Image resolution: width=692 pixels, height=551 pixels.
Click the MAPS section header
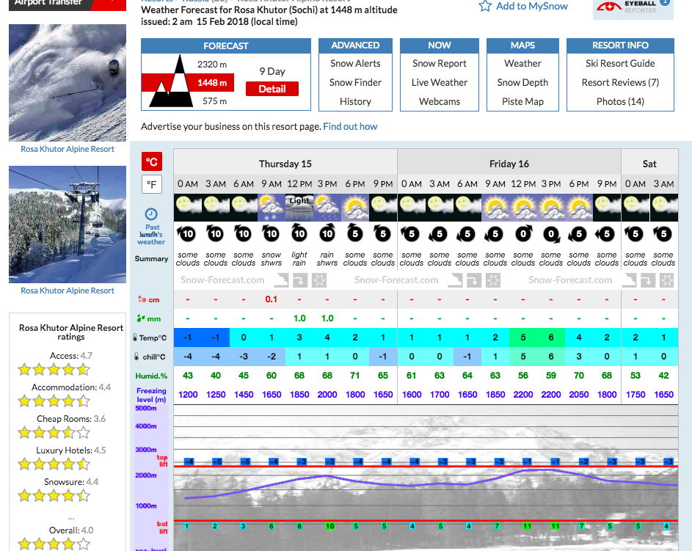[522, 45]
